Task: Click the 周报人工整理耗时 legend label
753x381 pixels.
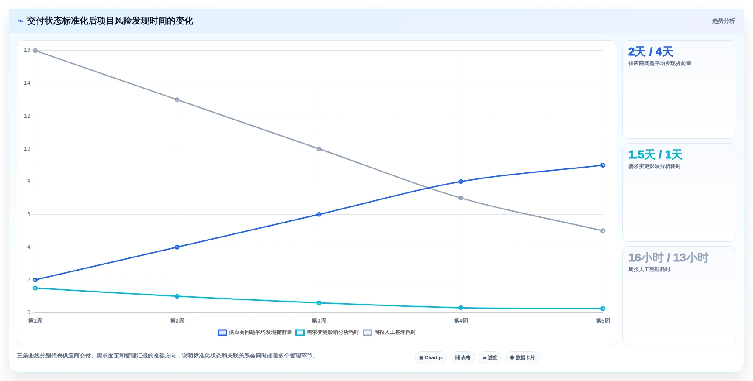Action: [x=395, y=333]
